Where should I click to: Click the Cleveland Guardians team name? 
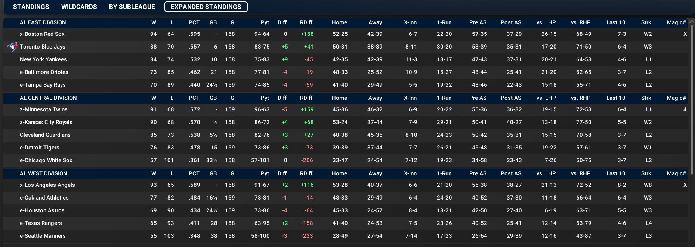pyautogui.click(x=45, y=135)
